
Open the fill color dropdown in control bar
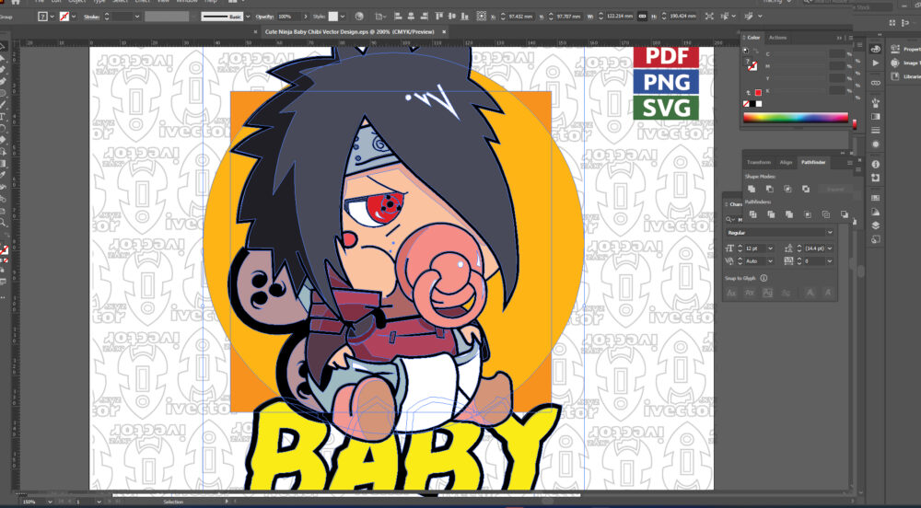point(52,17)
